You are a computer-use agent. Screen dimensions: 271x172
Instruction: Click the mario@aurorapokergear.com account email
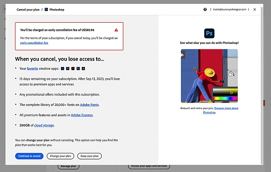tap(229, 10)
